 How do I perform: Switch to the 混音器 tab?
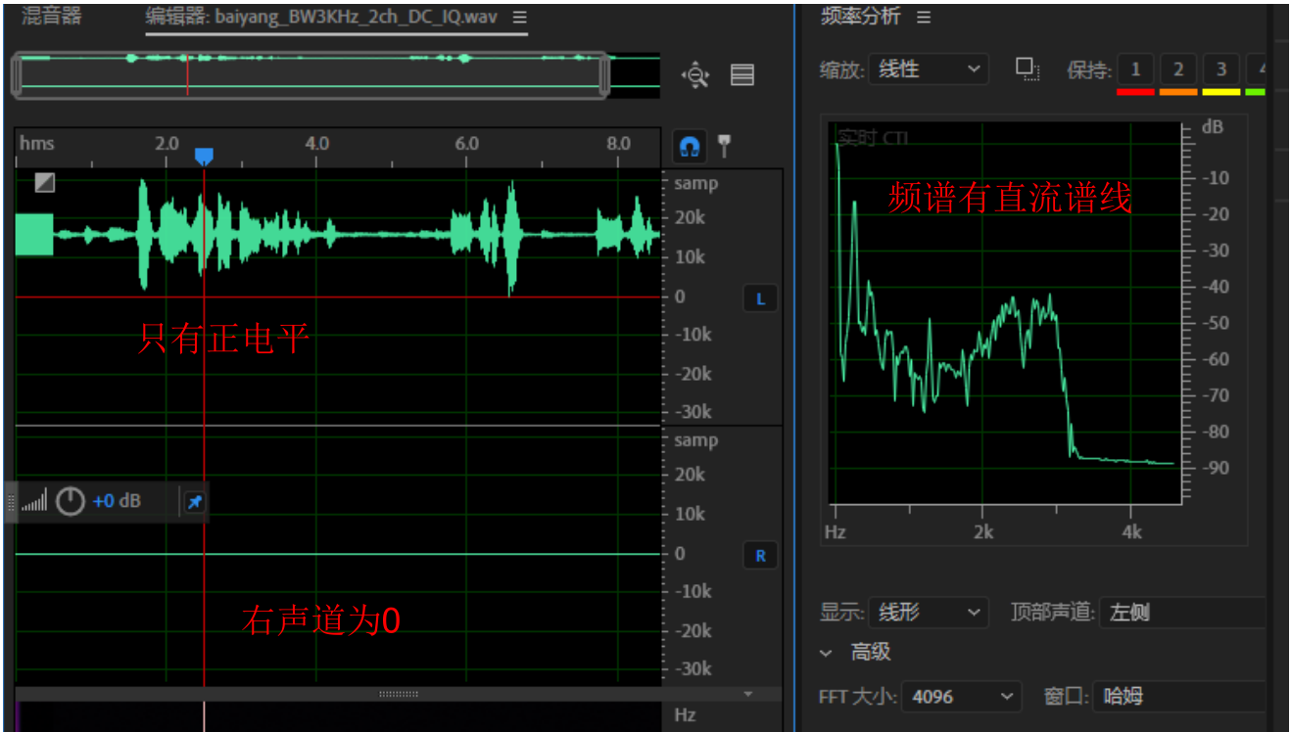coord(52,17)
